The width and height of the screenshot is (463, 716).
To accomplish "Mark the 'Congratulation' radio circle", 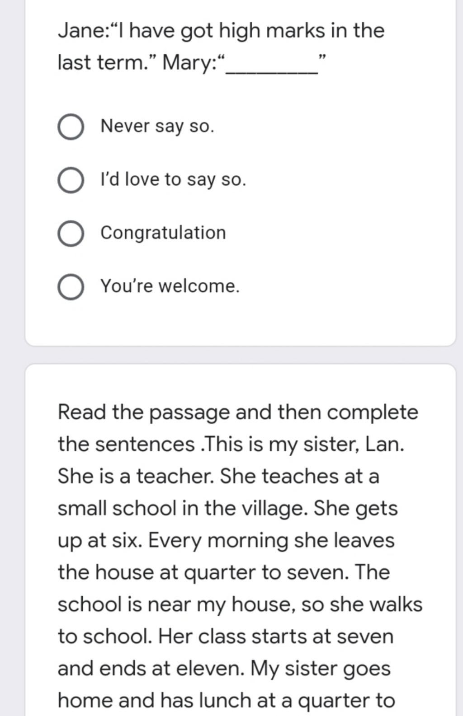I will 71,234.
